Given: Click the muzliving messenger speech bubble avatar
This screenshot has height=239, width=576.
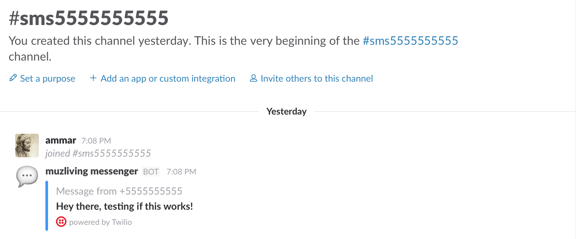Looking at the screenshot, I should [27, 176].
